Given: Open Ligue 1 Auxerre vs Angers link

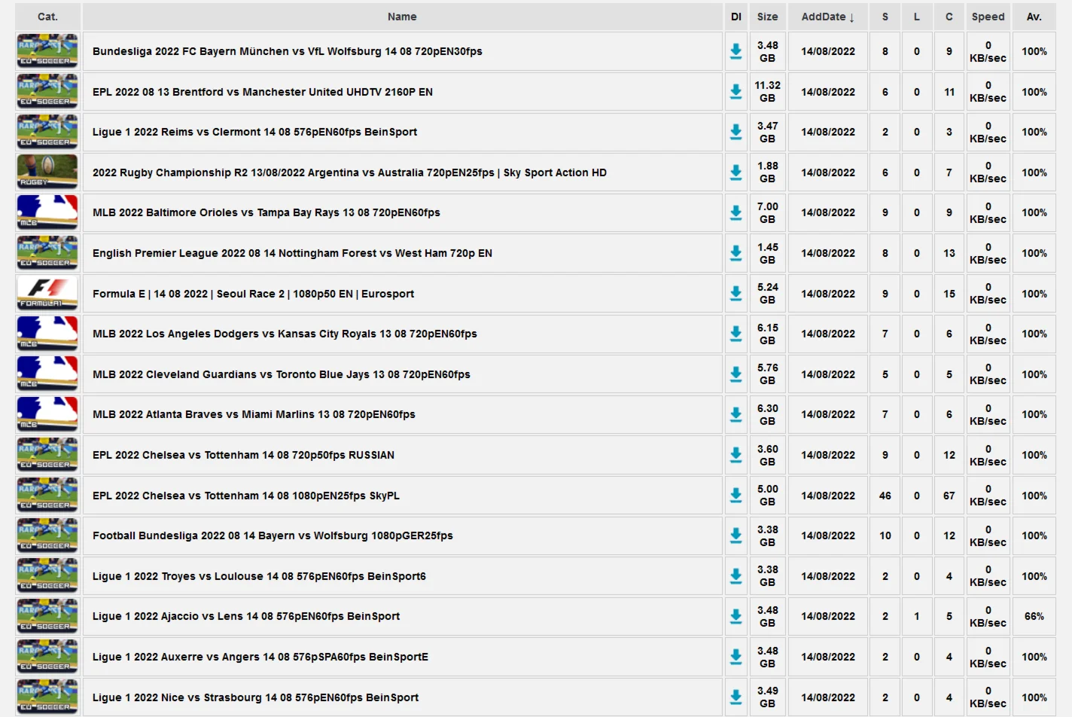Looking at the screenshot, I should click(x=260, y=657).
